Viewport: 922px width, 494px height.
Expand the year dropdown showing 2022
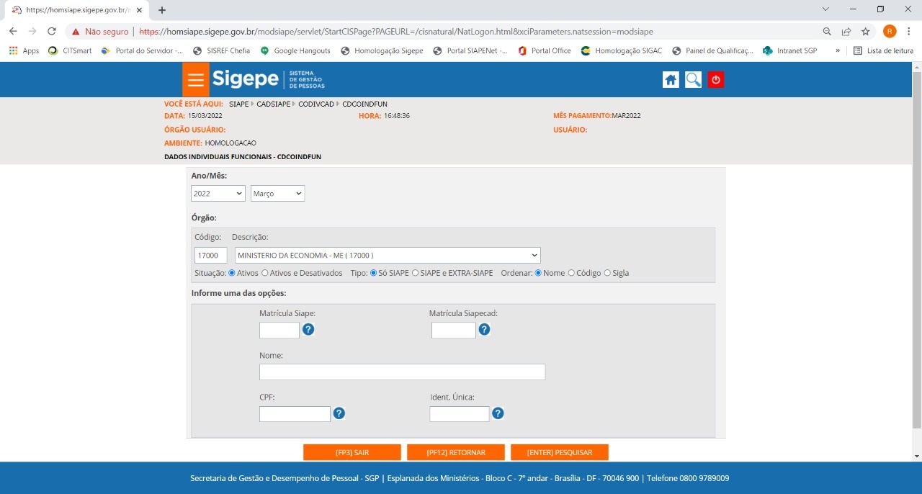coord(218,194)
